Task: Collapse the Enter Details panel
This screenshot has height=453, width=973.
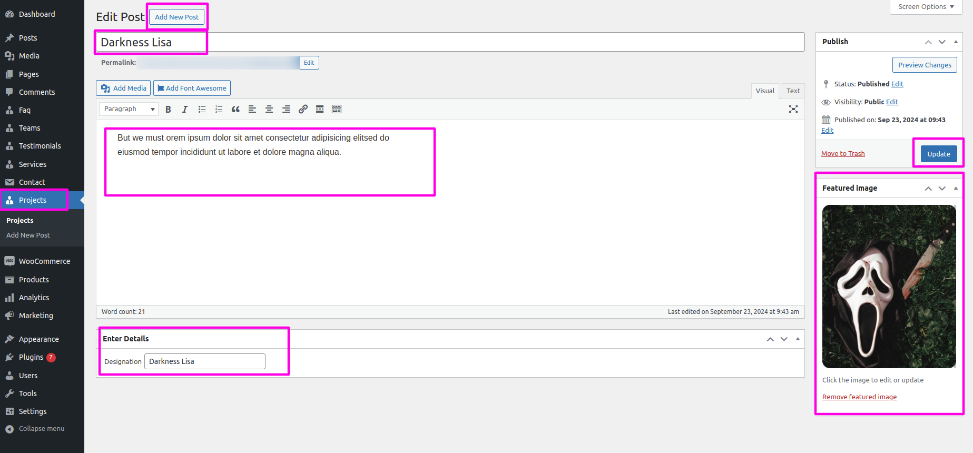Action: 798,339
